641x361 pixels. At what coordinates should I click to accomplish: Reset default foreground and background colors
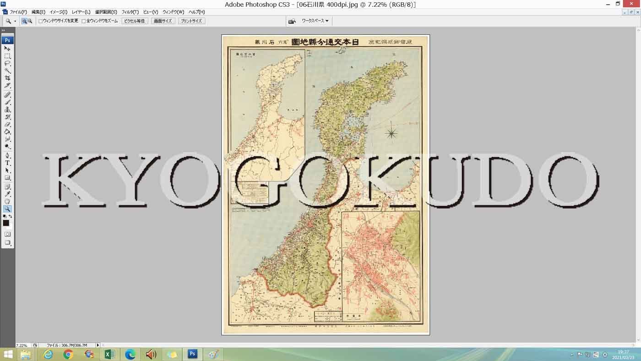coord(5,216)
